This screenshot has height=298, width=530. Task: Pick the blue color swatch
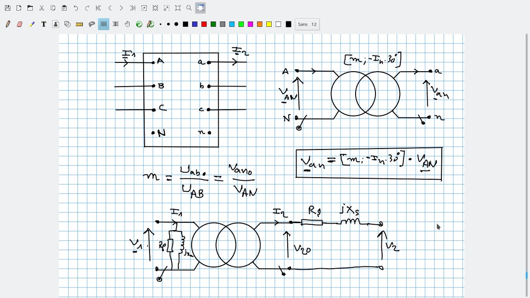tap(195, 24)
